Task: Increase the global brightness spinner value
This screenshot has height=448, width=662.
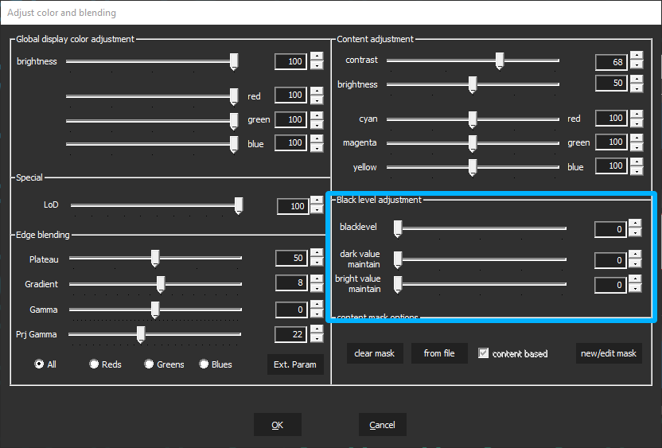Action: [317, 56]
